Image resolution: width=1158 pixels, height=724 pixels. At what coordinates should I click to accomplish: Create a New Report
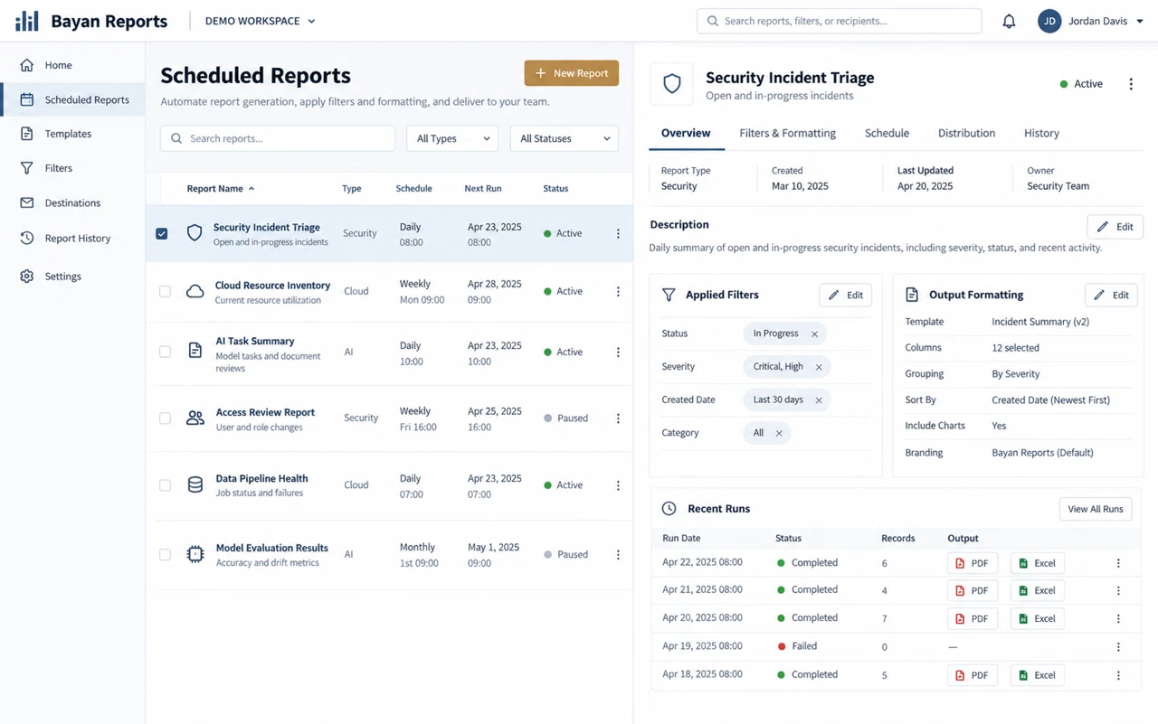click(x=572, y=73)
